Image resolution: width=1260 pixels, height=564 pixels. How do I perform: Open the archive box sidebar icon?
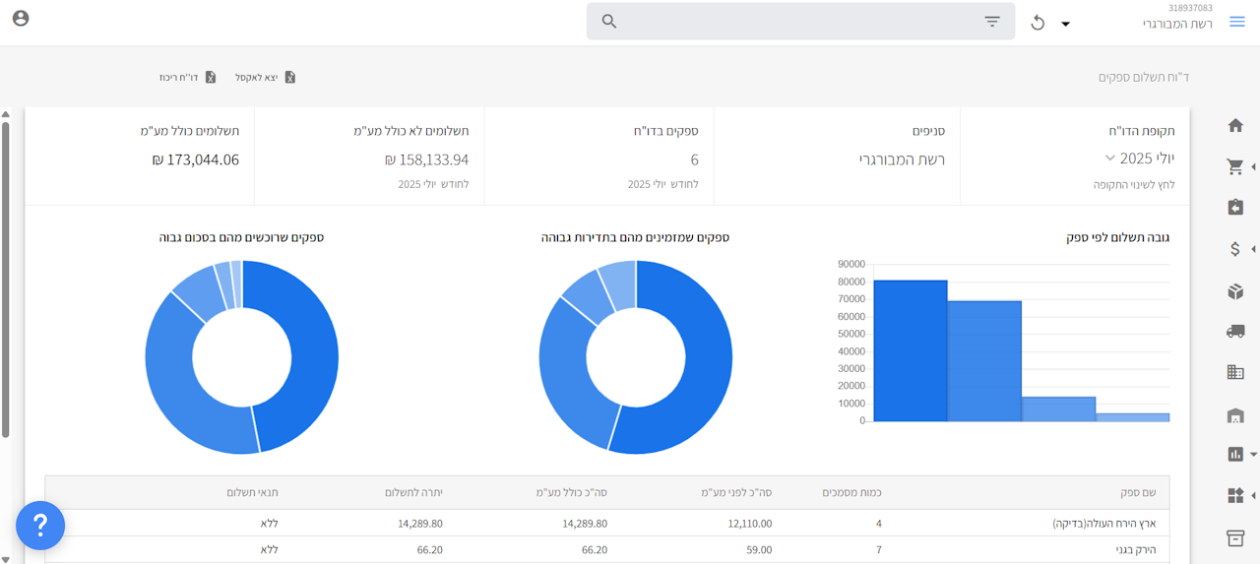pyautogui.click(x=1235, y=537)
